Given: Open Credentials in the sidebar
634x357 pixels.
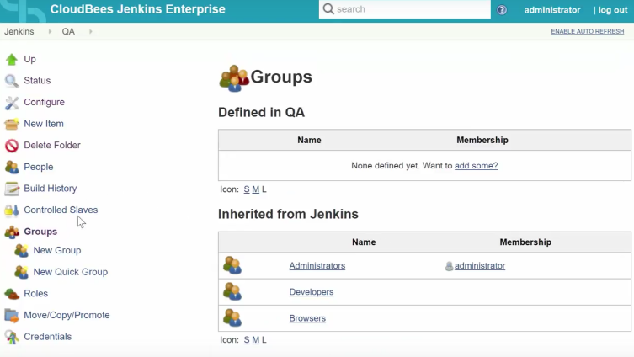Looking at the screenshot, I should click(x=48, y=337).
